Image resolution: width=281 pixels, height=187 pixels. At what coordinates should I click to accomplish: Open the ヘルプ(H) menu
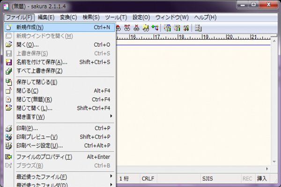coord(205,17)
